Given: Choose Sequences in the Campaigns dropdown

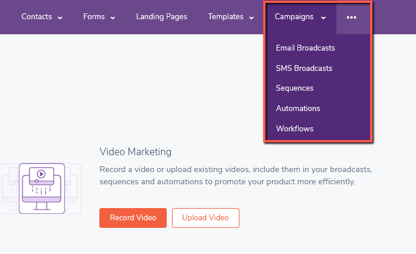Looking at the screenshot, I should tap(295, 88).
